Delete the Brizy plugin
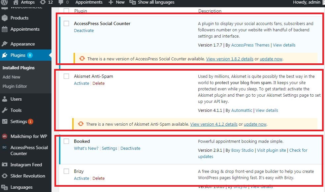Screen dimensions: 325x192 point(98,178)
